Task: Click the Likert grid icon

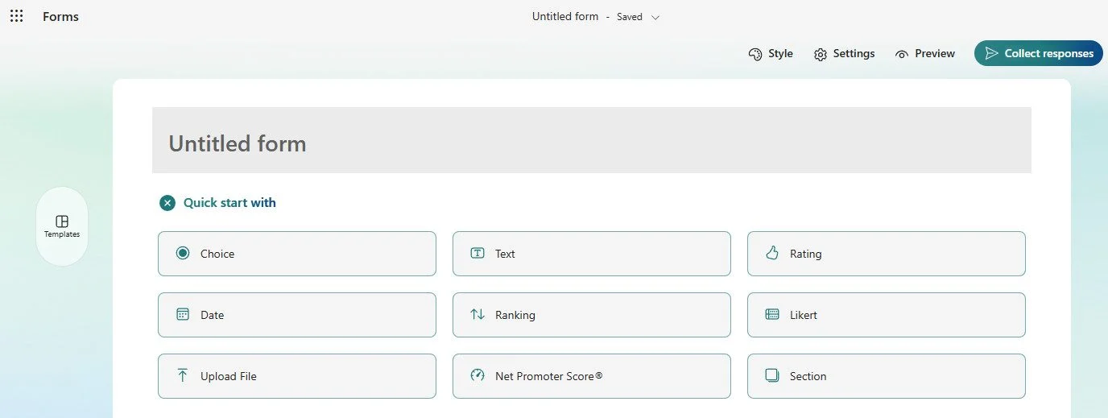Action: pyautogui.click(x=772, y=314)
